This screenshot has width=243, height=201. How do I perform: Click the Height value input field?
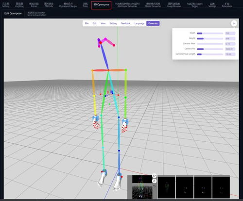230,38
